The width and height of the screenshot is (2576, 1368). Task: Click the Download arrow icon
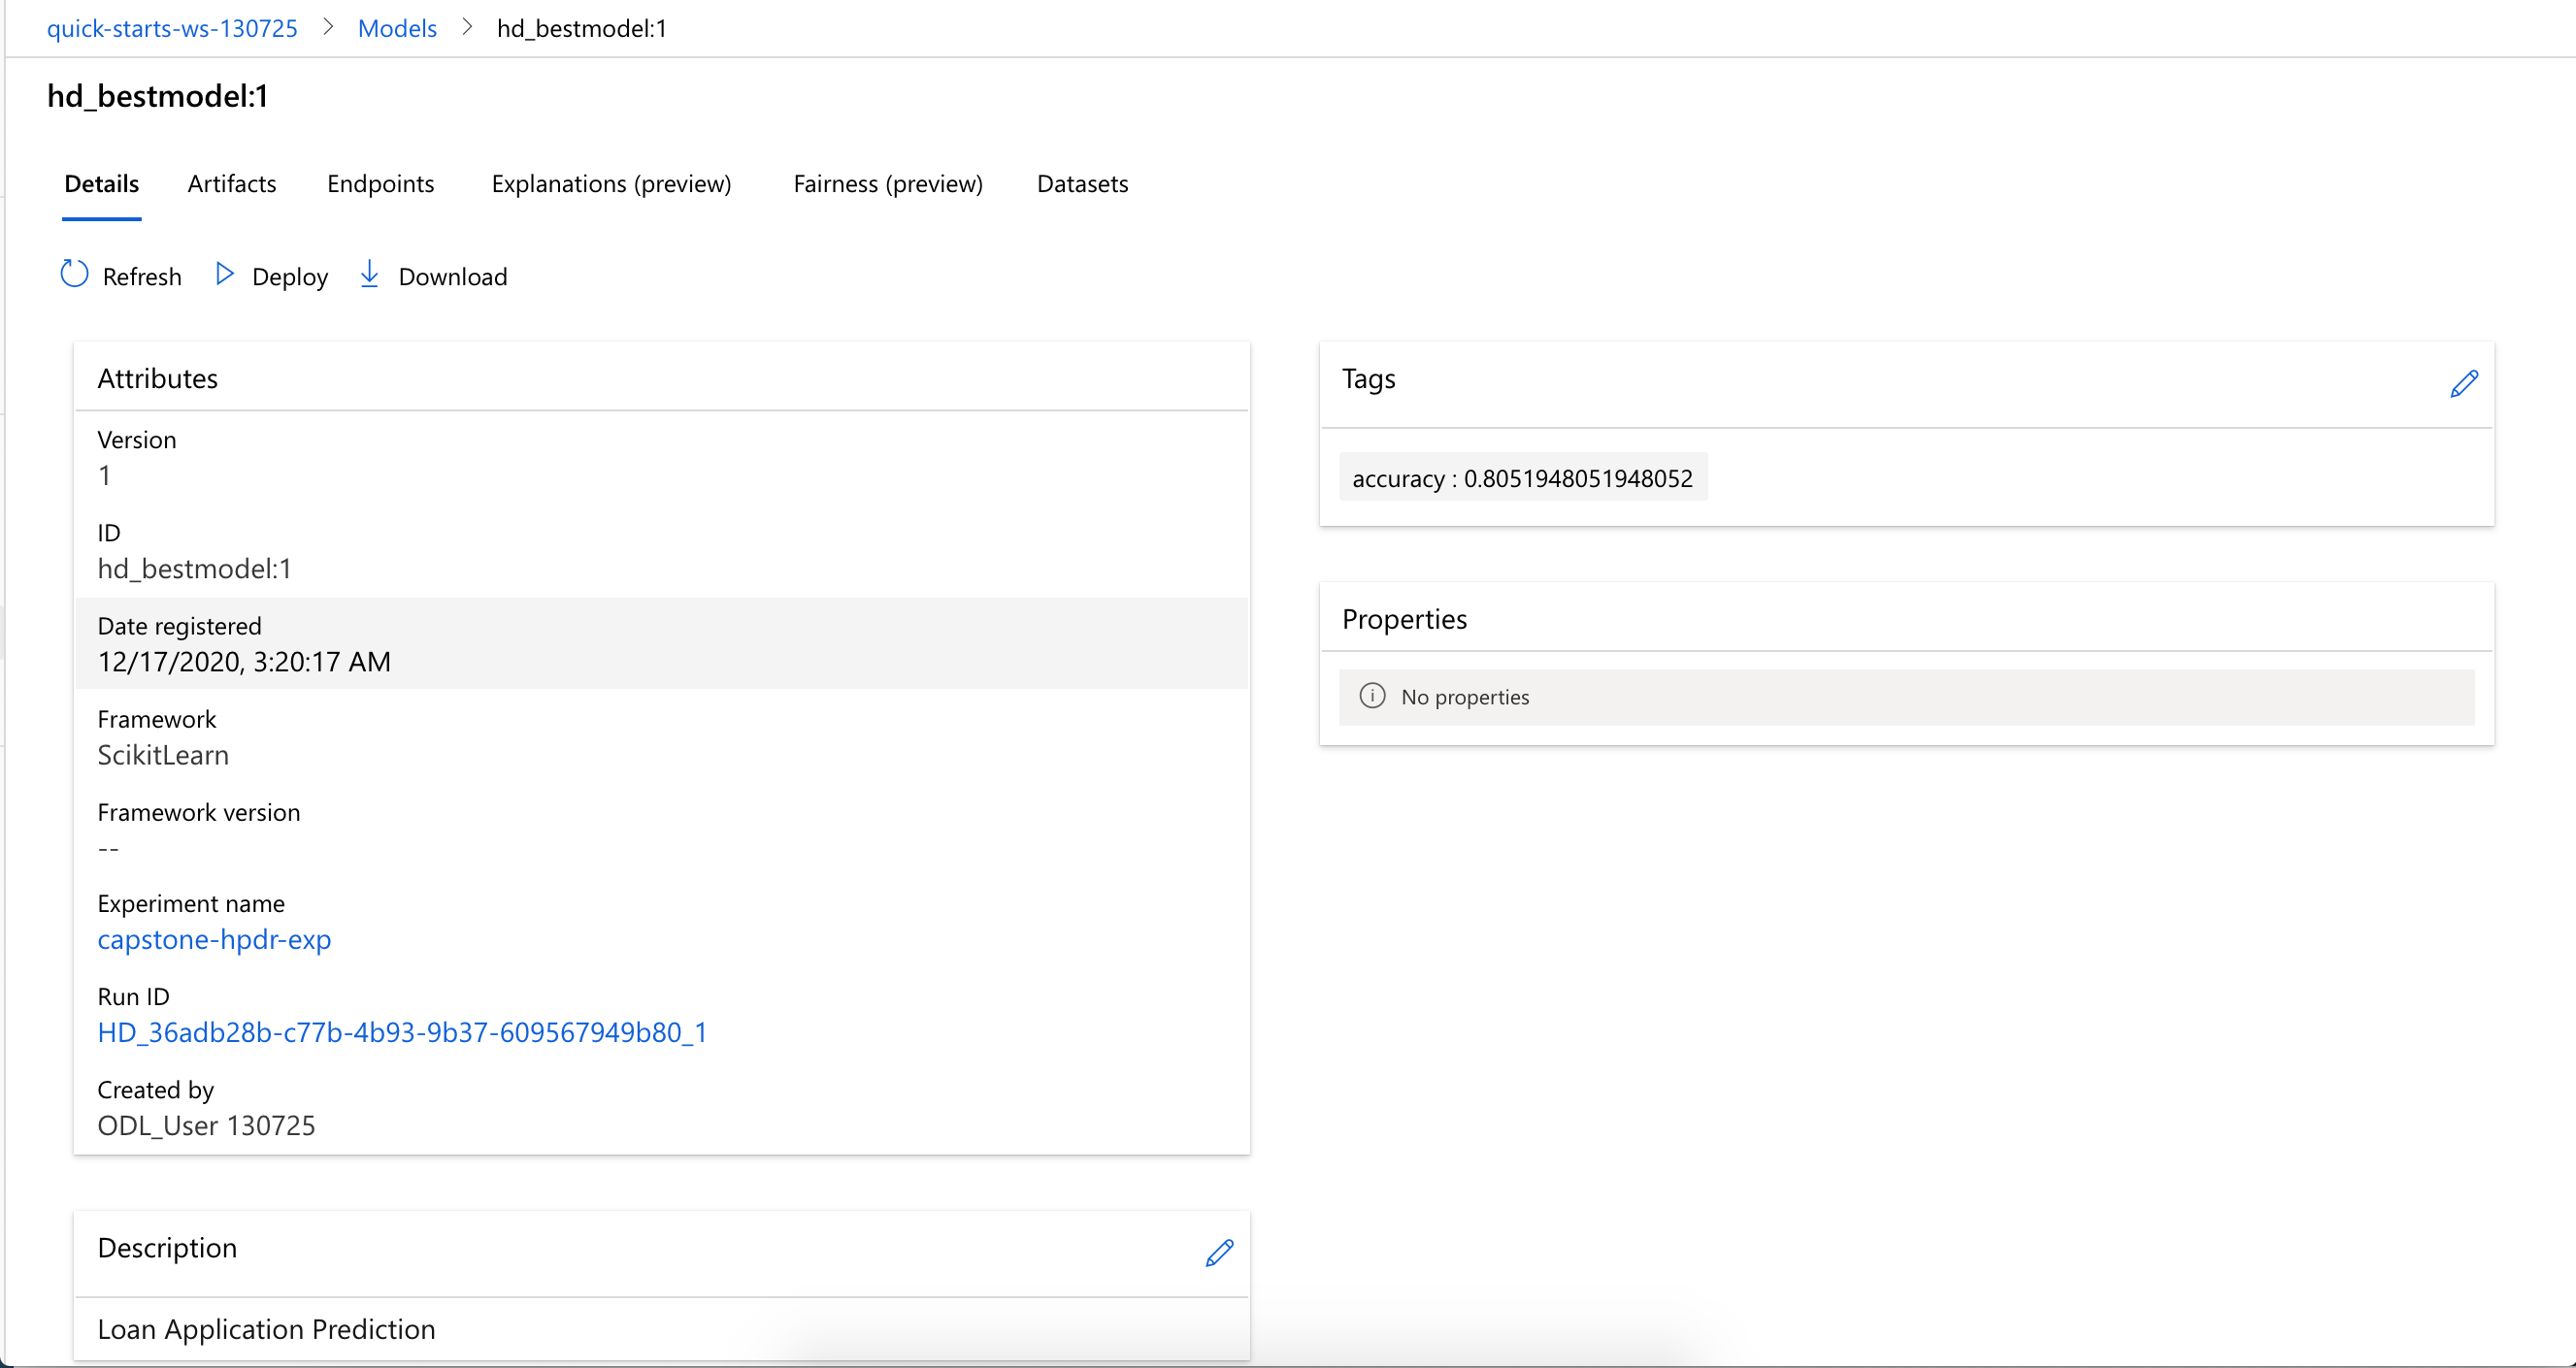click(x=369, y=275)
